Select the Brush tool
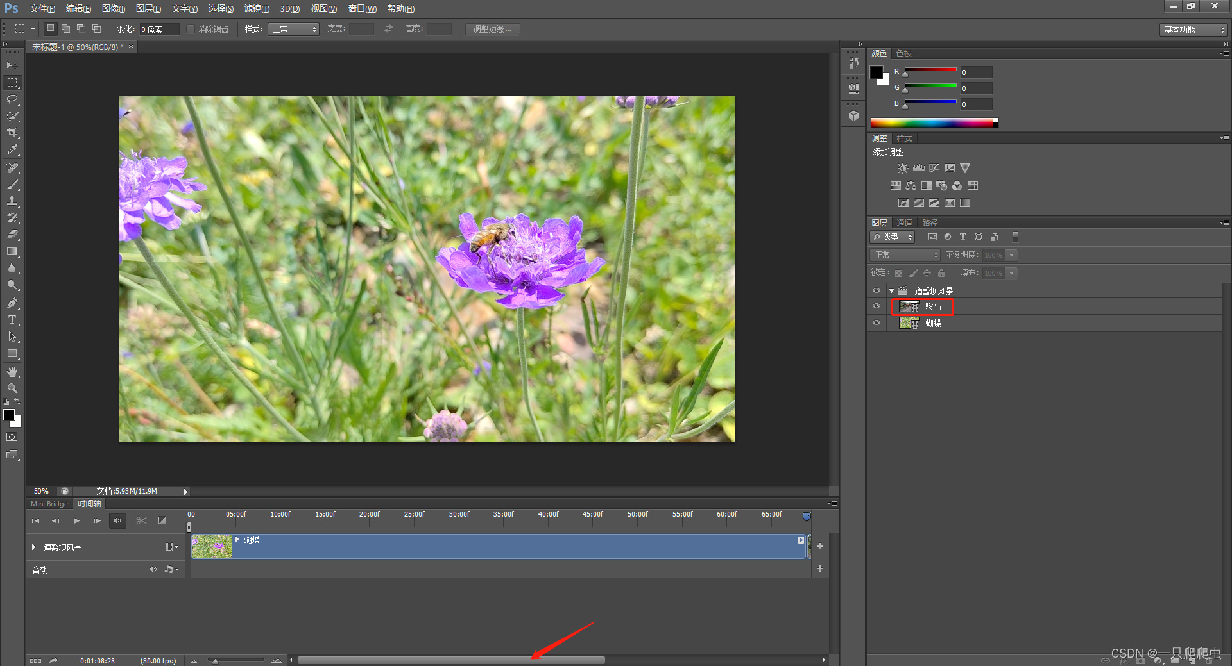This screenshot has height=666, width=1232. [x=12, y=185]
